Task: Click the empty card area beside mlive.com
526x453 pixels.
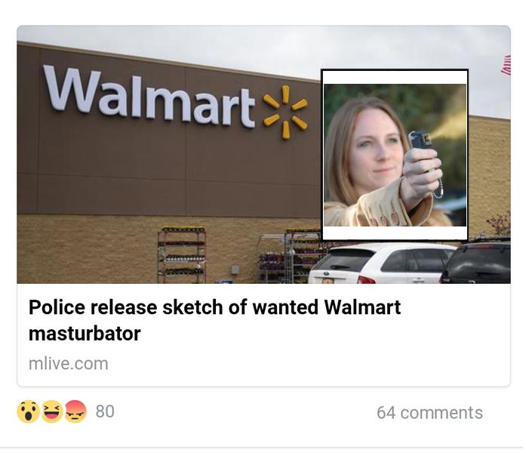Action: tap(309, 364)
